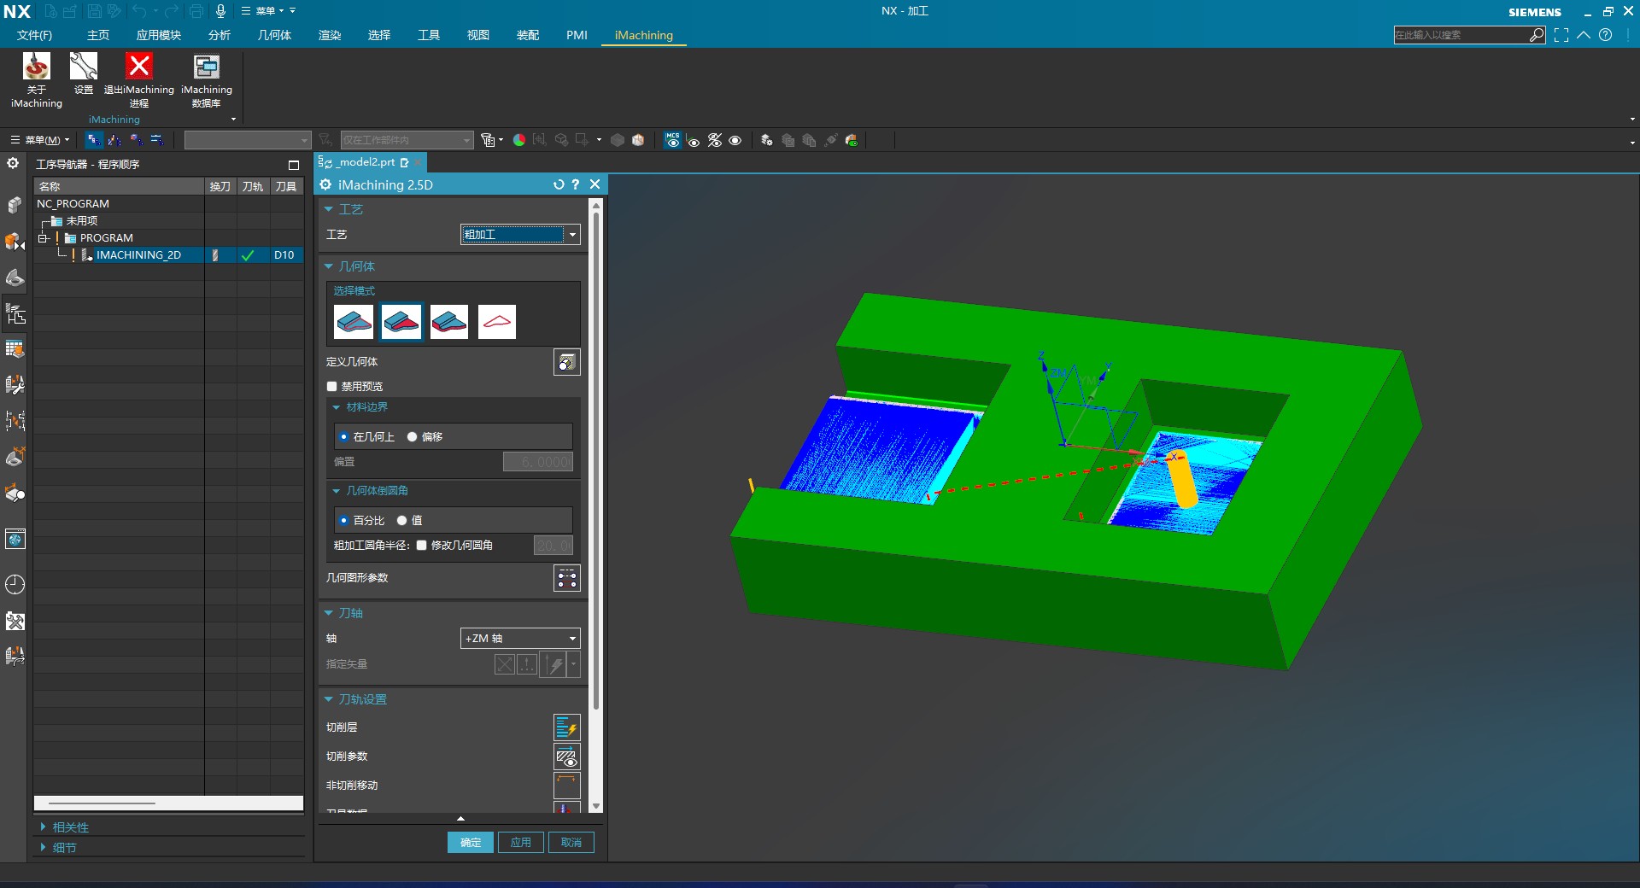Image resolution: width=1640 pixels, height=888 pixels.
Task: Switch to 分析 tab
Action: tap(220, 35)
